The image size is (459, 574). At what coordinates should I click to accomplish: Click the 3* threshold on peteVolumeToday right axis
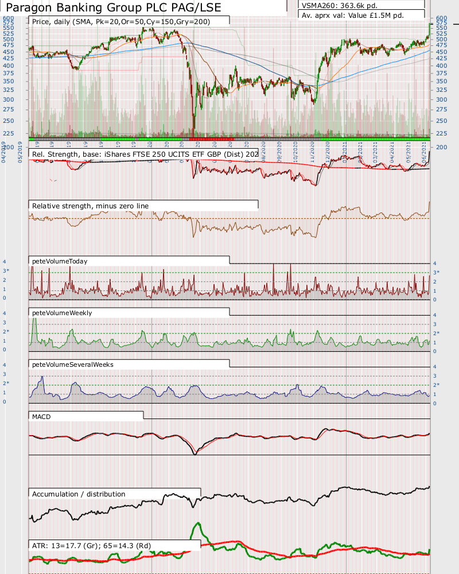tap(436, 272)
